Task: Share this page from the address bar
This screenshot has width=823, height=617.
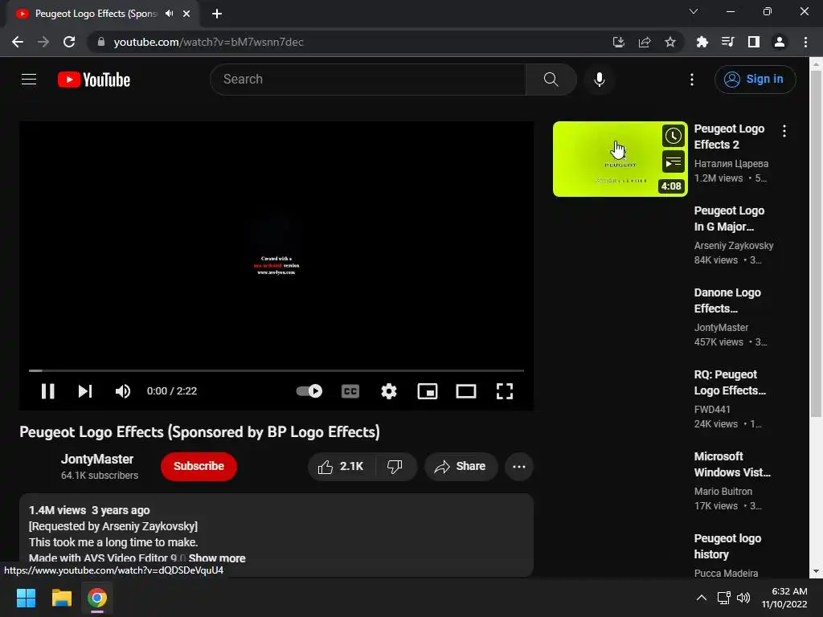Action: coord(645,42)
